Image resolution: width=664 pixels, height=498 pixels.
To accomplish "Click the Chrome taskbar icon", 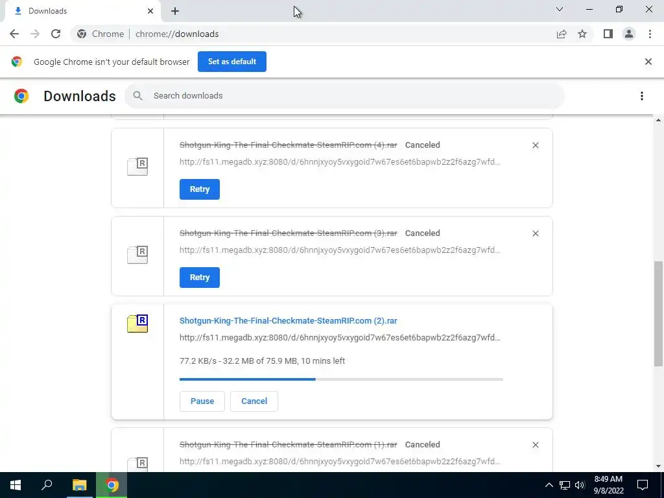I will pos(112,485).
